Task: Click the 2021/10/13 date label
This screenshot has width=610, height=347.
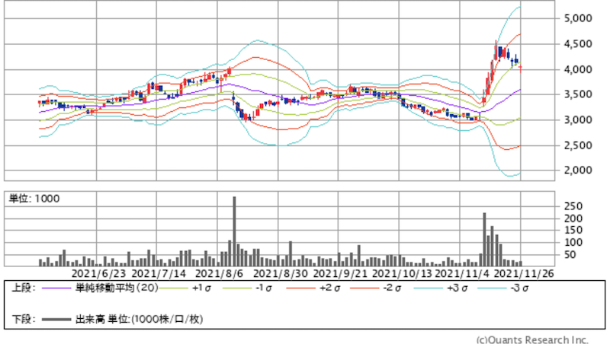Action: [402, 274]
